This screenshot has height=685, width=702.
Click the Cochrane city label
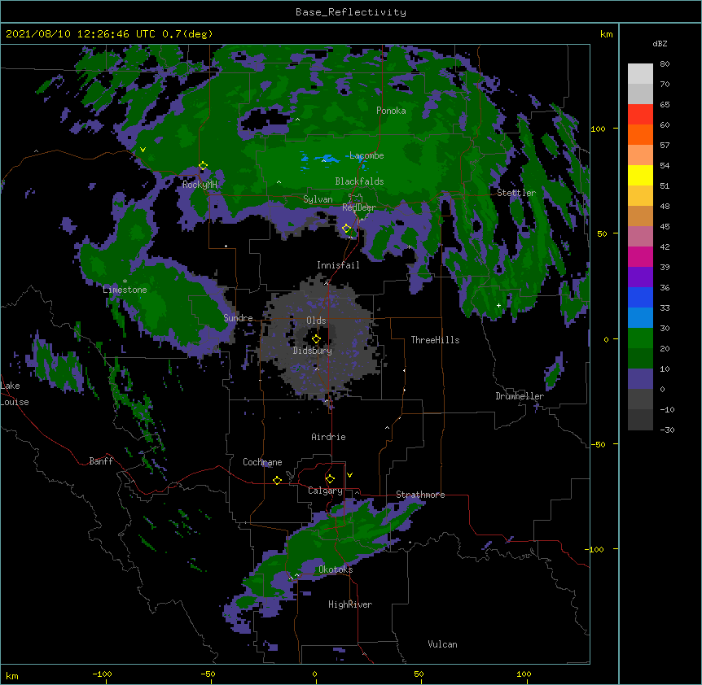click(262, 462)
